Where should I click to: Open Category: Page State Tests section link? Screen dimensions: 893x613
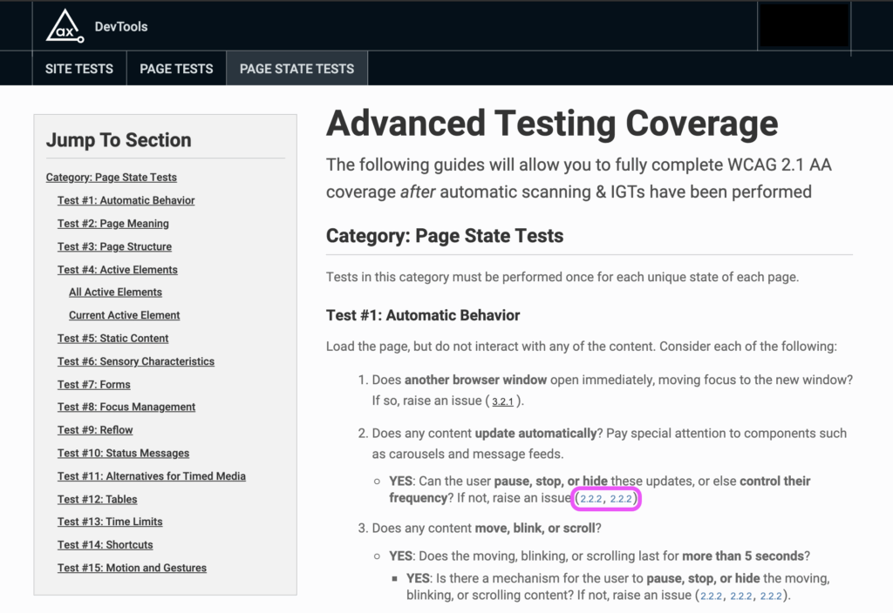click(111, 177)
